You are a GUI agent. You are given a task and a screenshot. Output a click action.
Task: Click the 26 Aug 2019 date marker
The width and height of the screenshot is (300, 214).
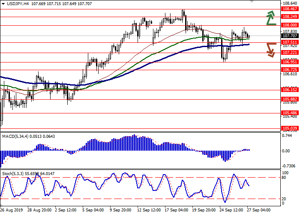pos(12,210)
